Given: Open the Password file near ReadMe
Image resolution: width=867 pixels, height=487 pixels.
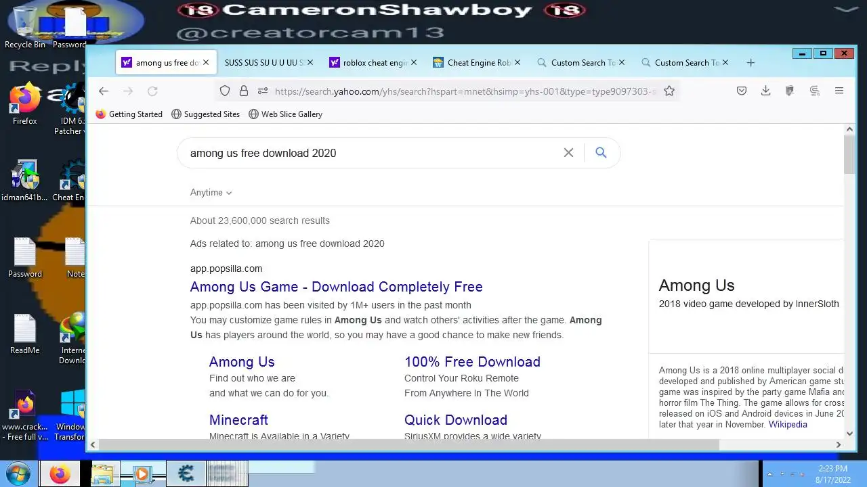Looking at the screenshot, I should pyautogui.click(x=25, y=258).
